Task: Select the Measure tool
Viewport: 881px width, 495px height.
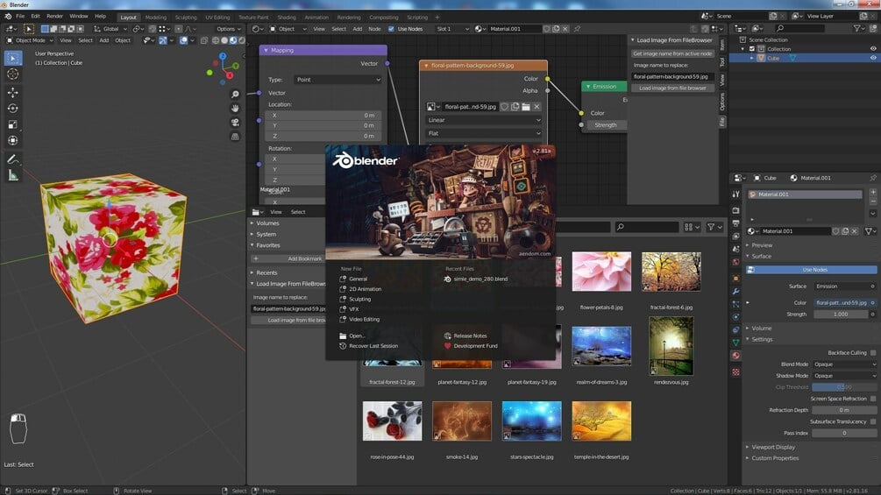Action: click(x=13, y=176)
